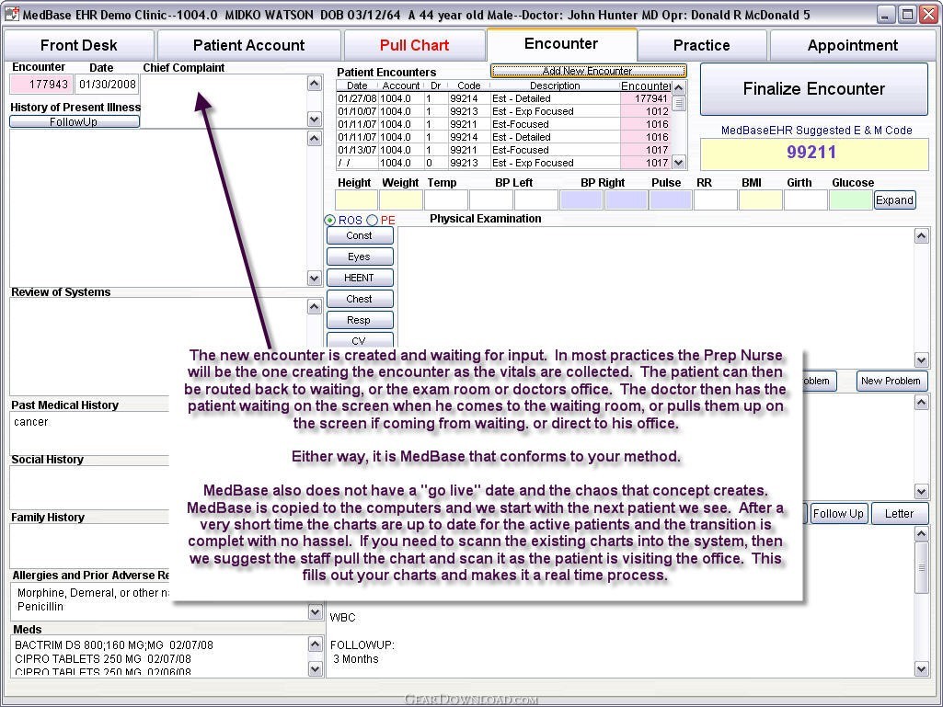Click the Eyes system button
The height and width of the screenshot is (707, 943).
(360, 257)
